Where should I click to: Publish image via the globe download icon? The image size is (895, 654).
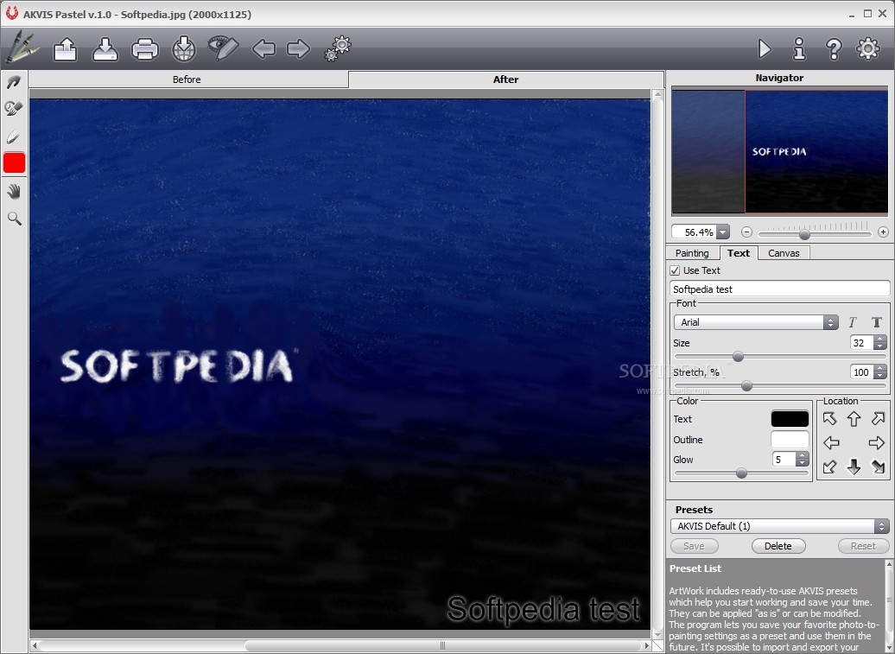184,49
